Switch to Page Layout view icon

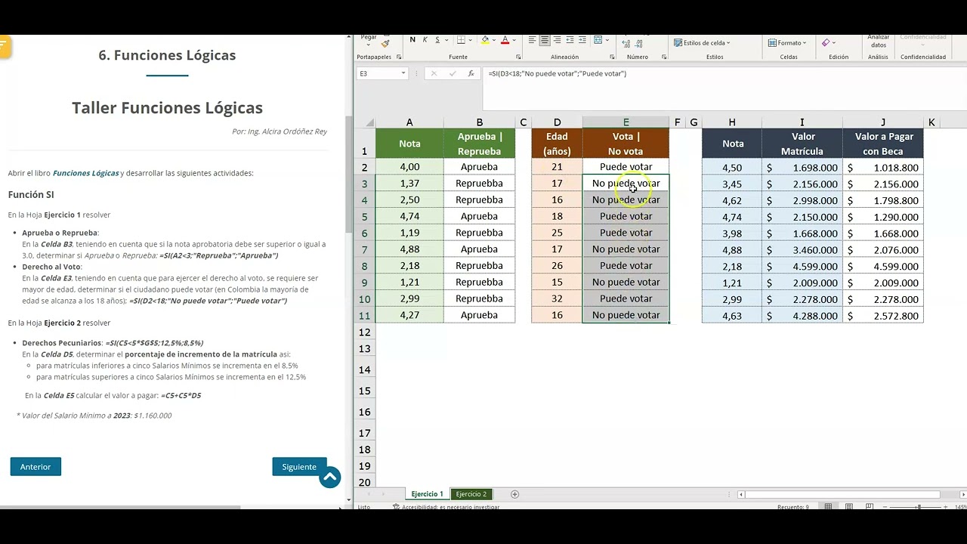[x=848, y=507]
